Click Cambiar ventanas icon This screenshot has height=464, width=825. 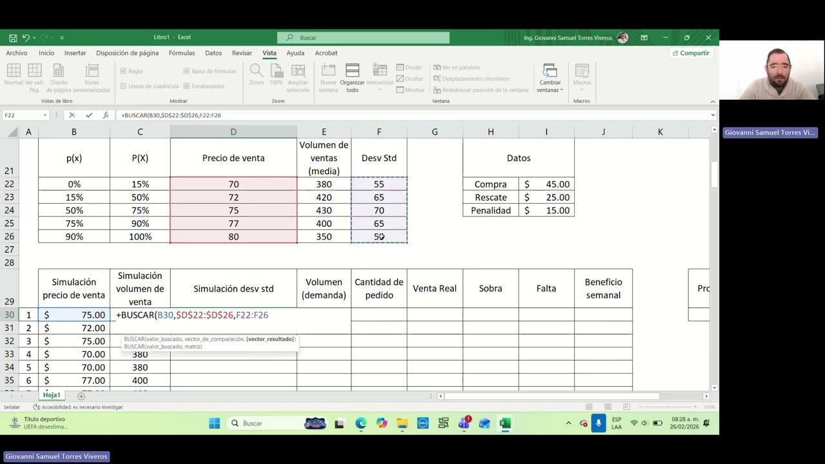click(x=550, y=71)
